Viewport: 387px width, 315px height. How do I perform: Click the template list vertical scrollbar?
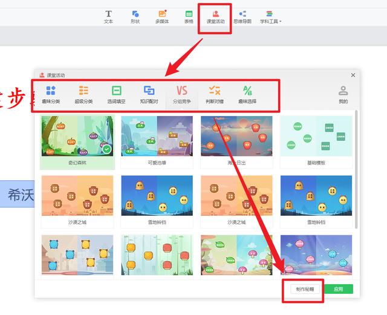point(356,169)
